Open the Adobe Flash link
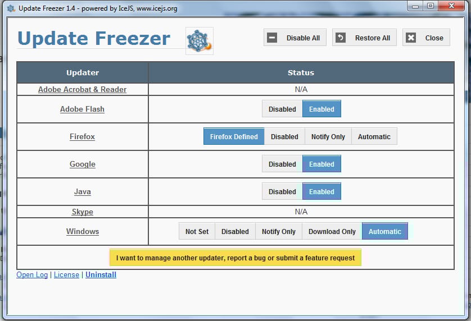The image size is (471, 321). [82, 109]
